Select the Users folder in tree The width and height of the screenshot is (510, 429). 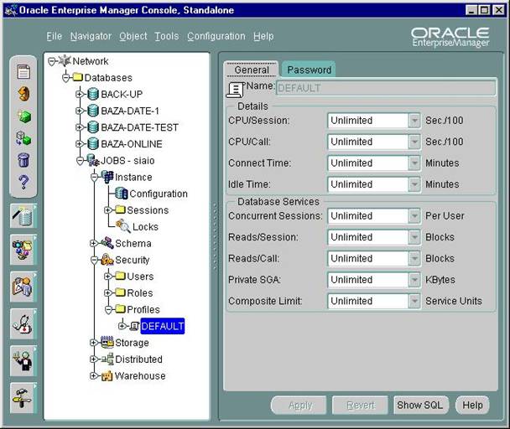pos(139,277)
